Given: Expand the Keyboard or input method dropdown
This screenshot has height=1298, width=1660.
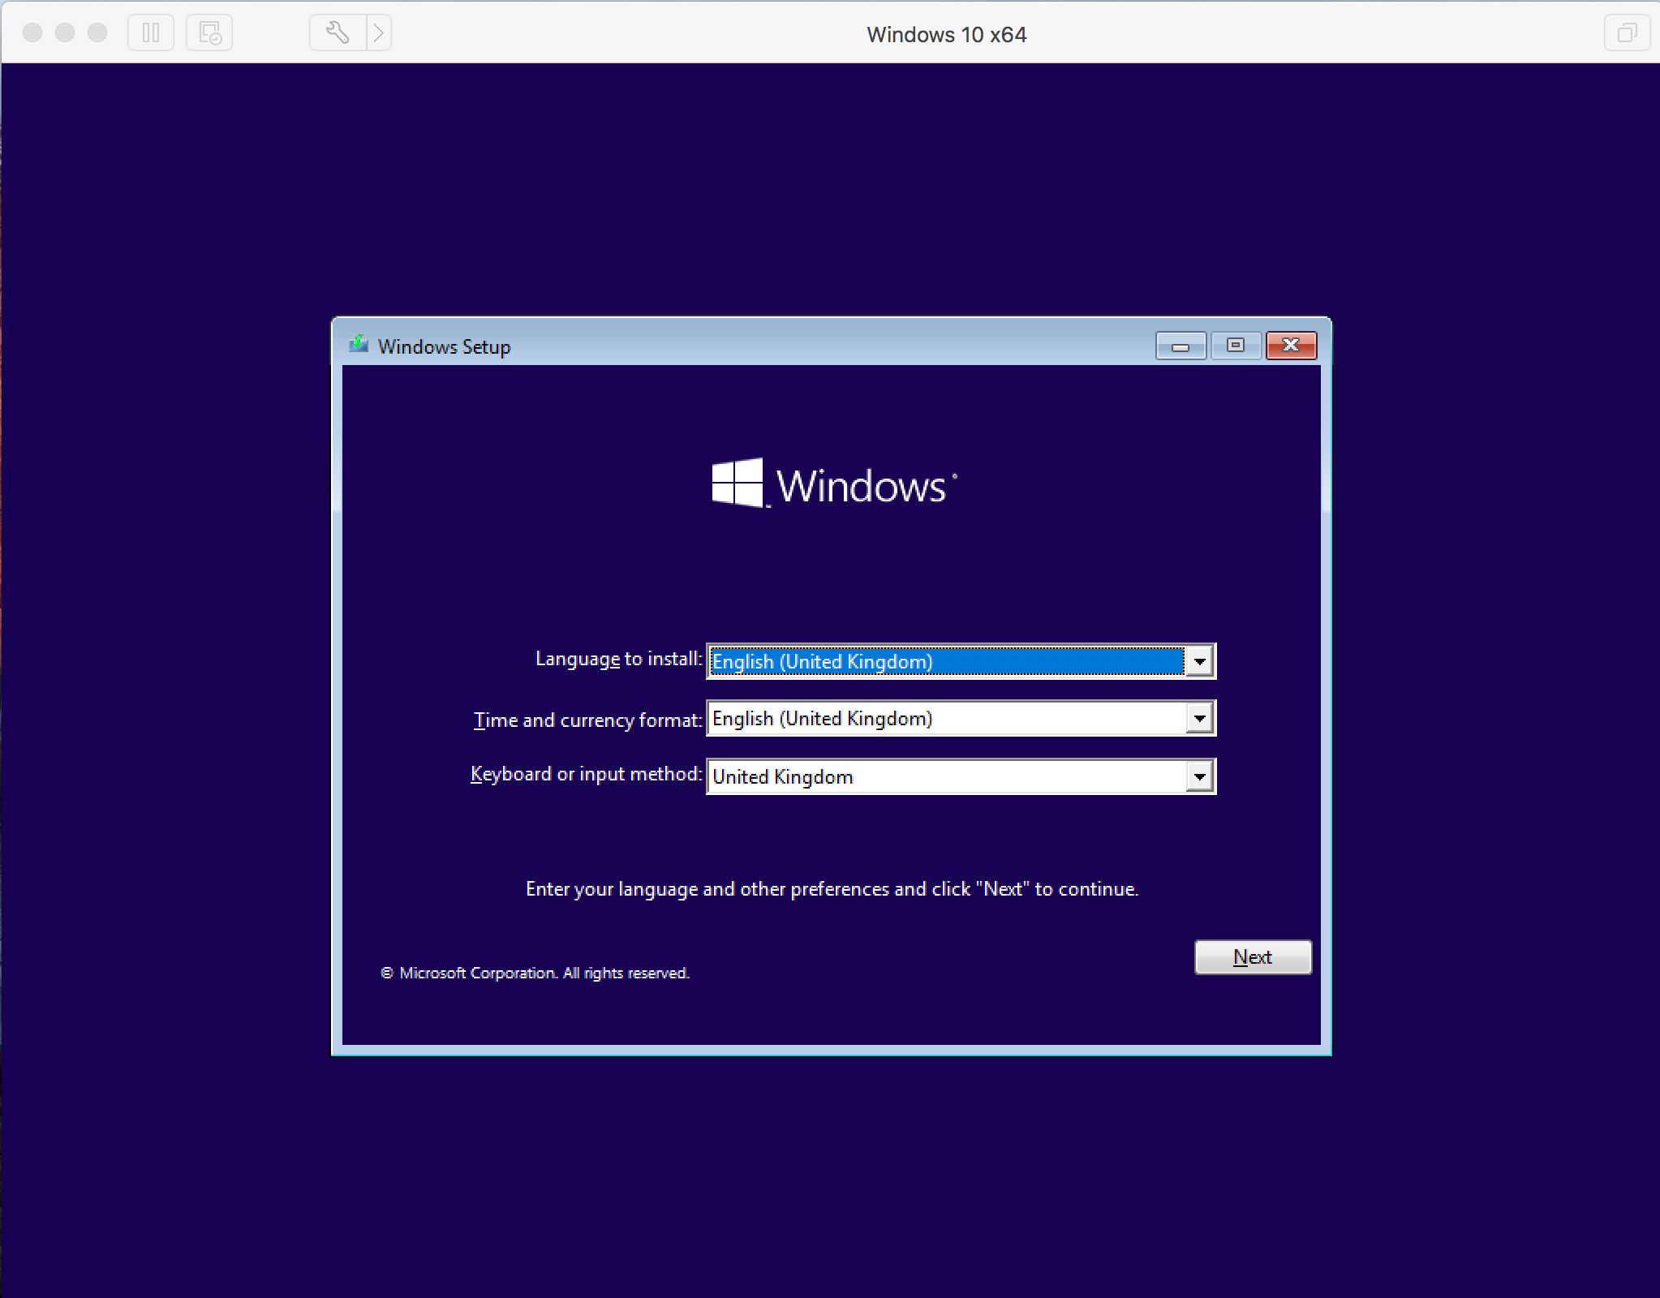Looking at the screenshot, I should [x=1198, y=776].
